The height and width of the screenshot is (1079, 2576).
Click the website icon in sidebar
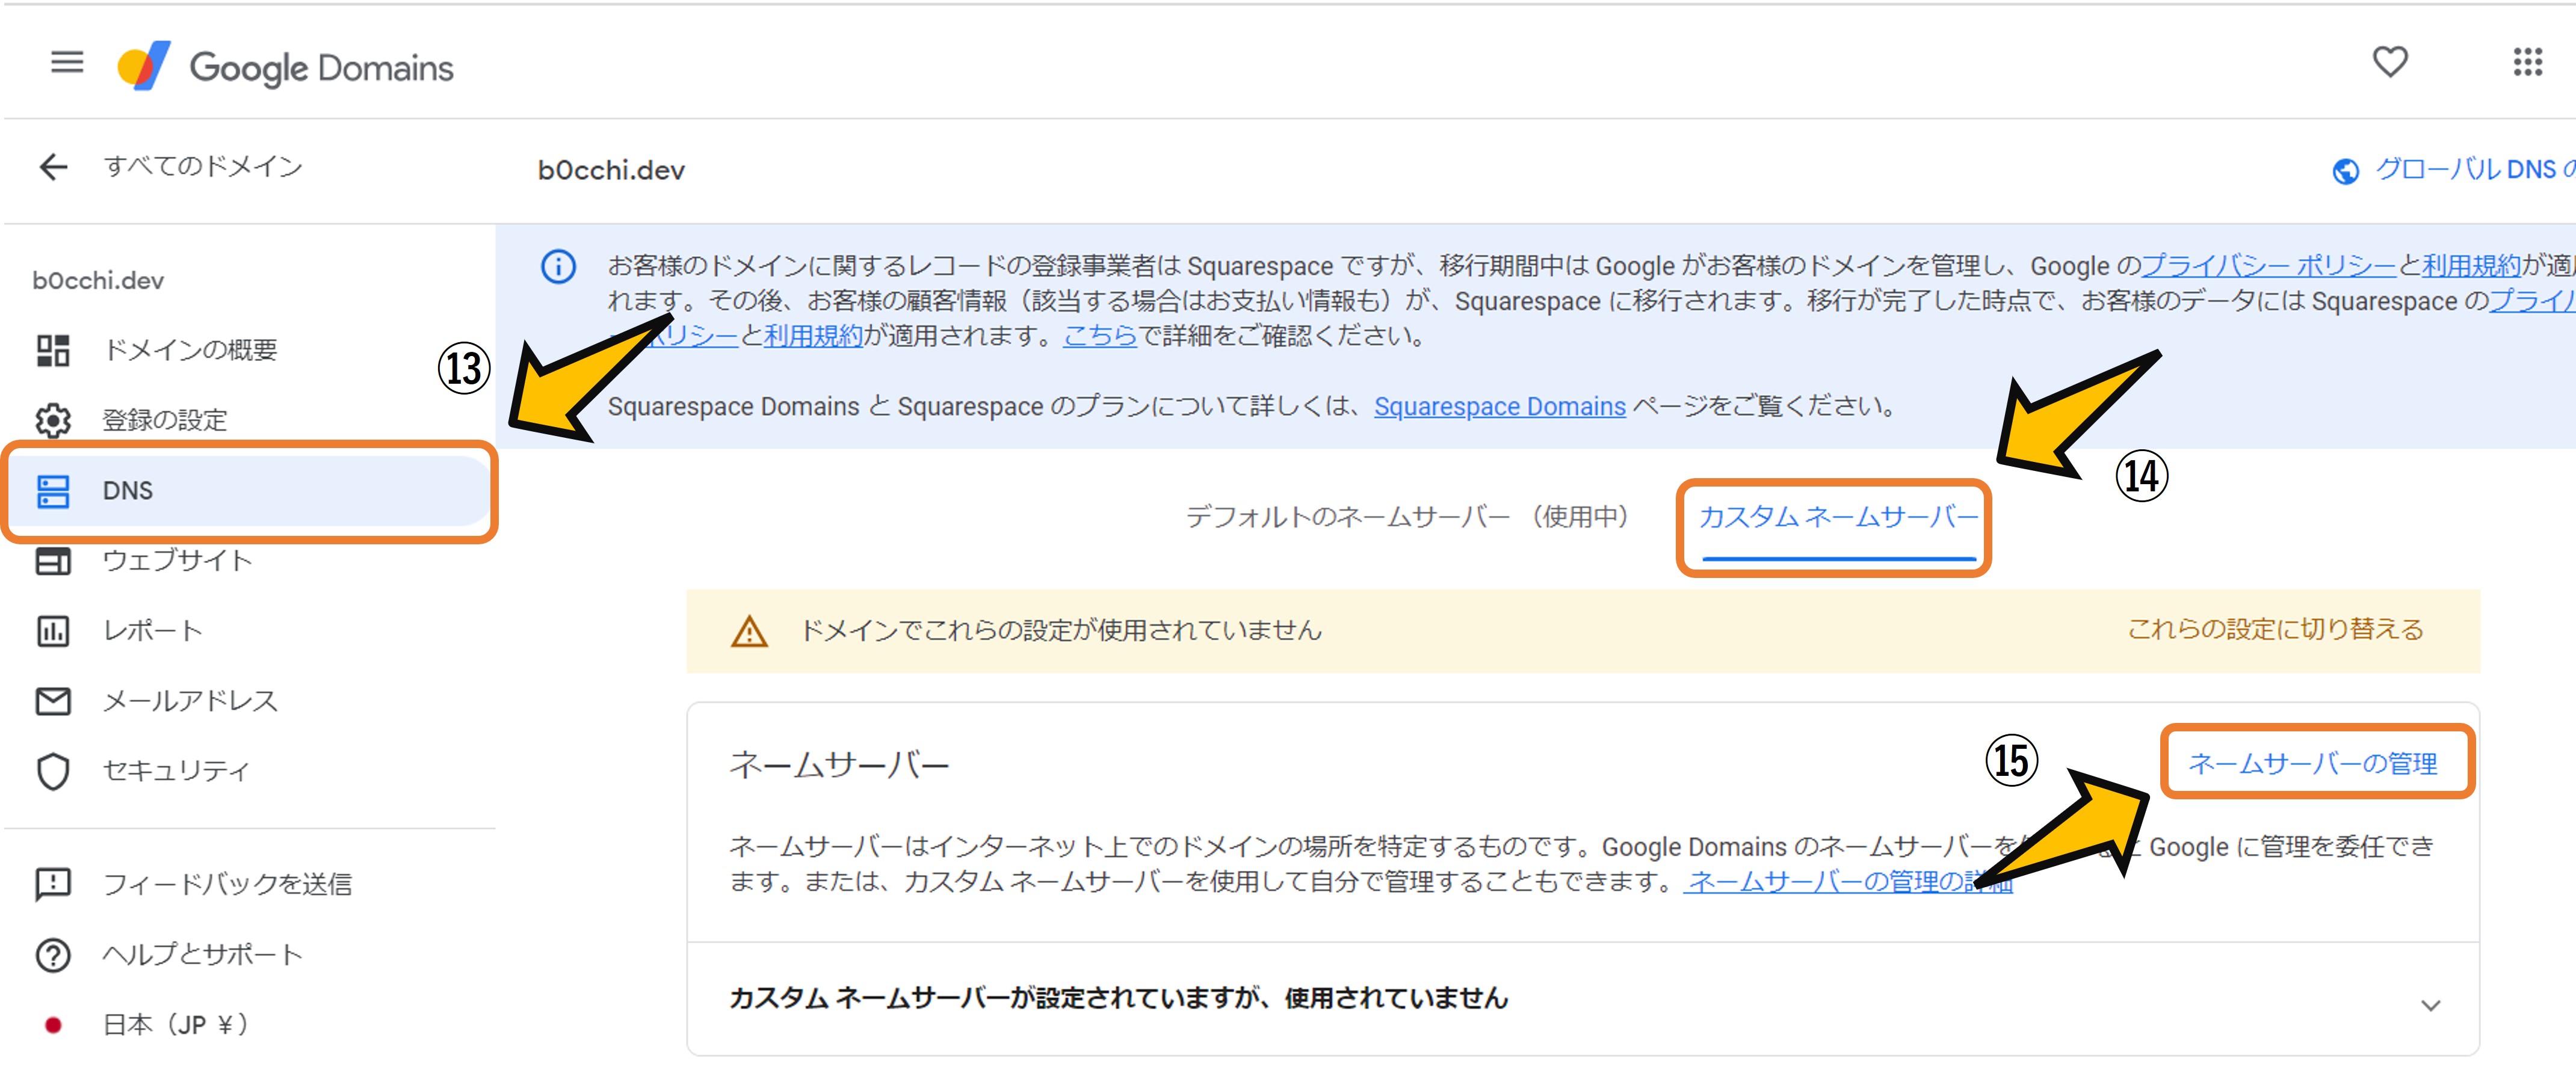tap(53, 561)
